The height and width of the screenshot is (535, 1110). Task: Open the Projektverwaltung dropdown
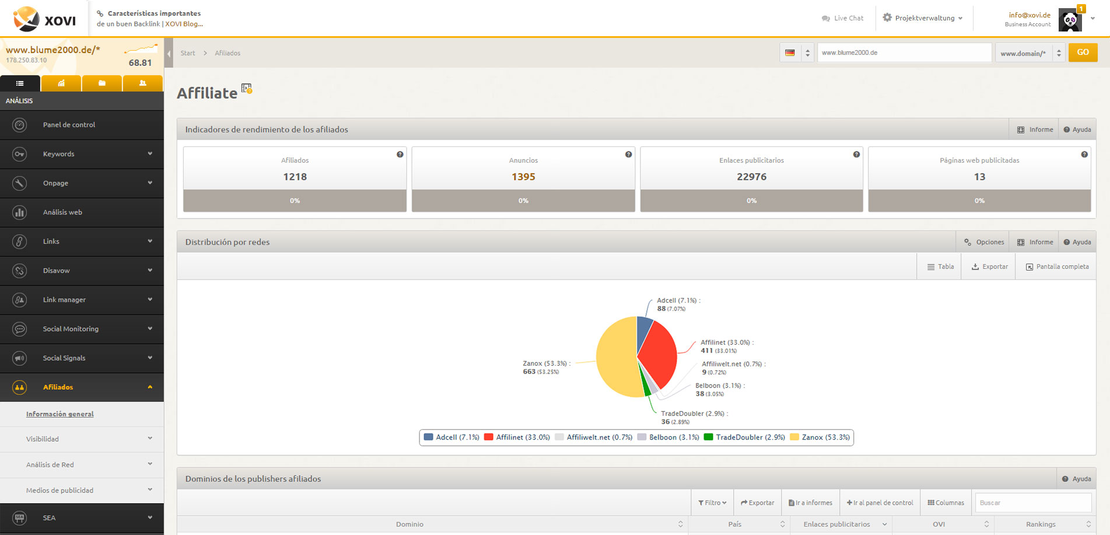[922, 18]
